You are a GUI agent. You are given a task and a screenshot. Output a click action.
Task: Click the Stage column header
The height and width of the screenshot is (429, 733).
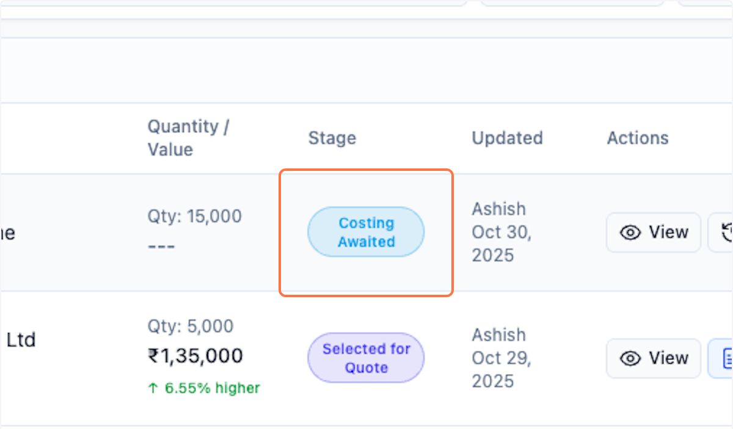[332, 138]
